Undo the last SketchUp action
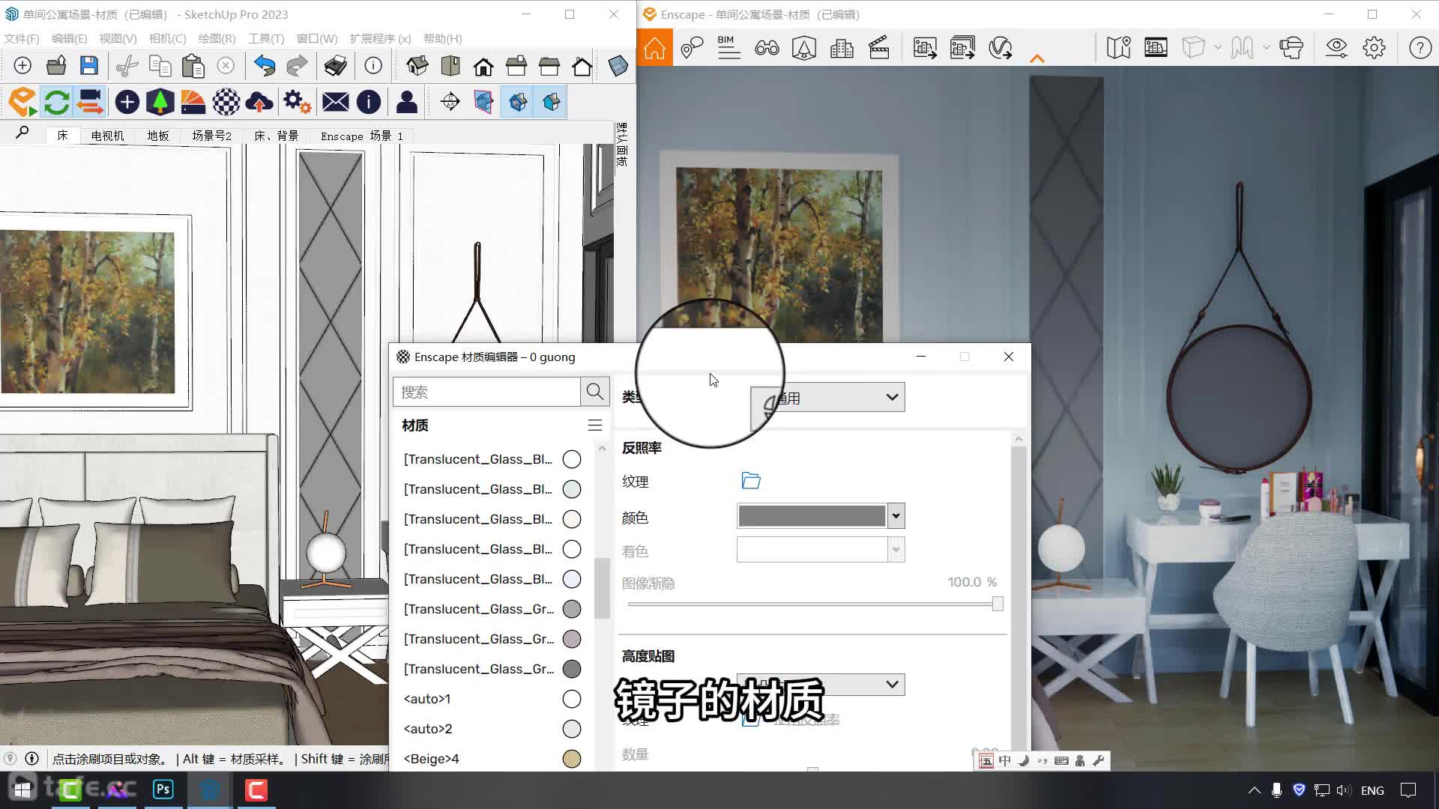1439x809 pixels. pyautogui.click(x=264, y=66)
